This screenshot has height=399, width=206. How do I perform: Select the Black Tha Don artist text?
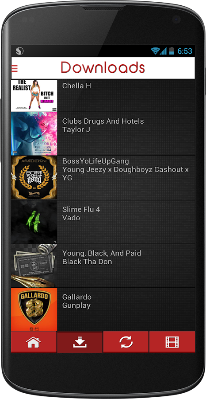point(87,262)
